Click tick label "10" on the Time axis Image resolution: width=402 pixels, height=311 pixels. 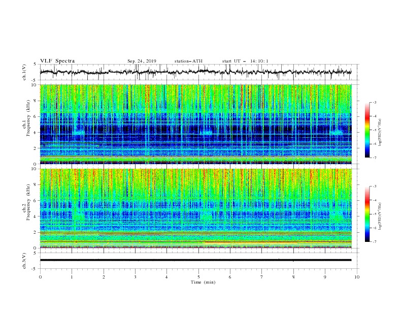(x=357, y=277)
